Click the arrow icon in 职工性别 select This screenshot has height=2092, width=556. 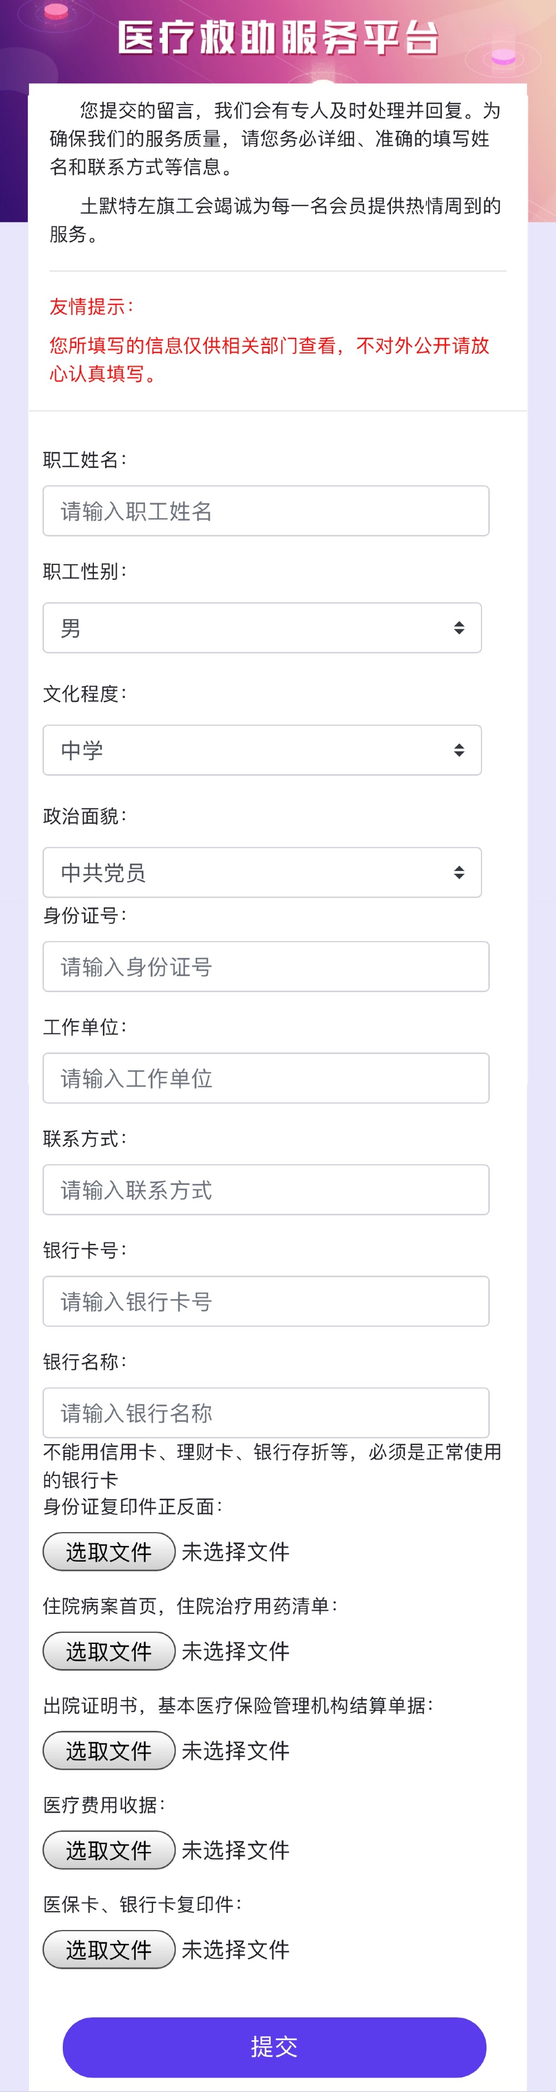point(459,628)
